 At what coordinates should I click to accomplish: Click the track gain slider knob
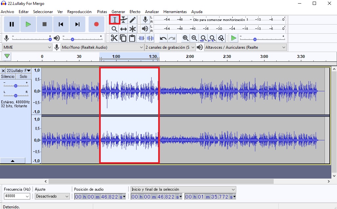[x=16, y=86]
